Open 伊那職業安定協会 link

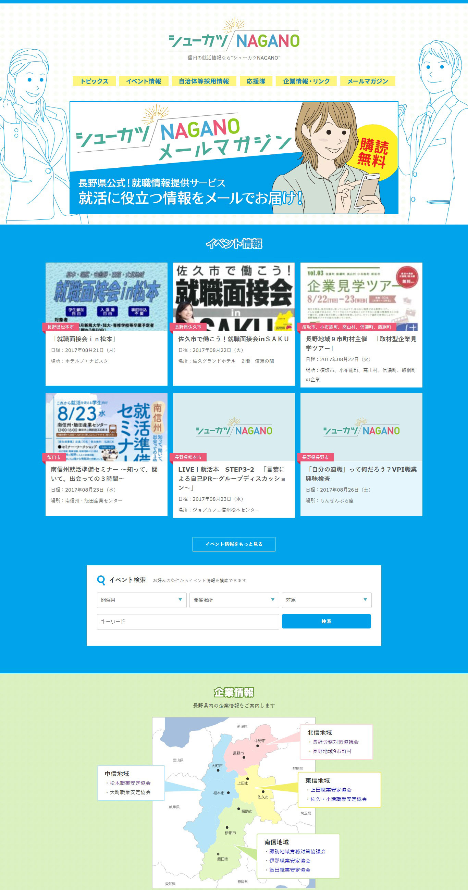(x=290, y=861)
